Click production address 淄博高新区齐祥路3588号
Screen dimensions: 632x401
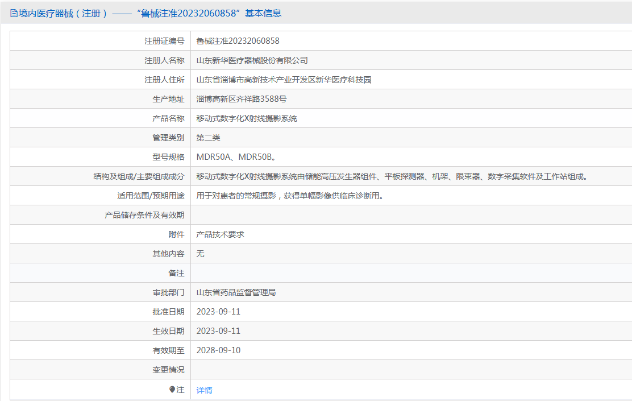[x=242, y=99]
